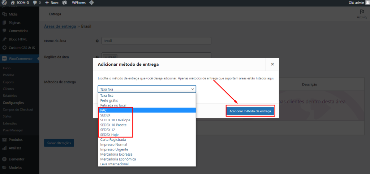Click the diamond icon after WPForms
Screen dimensions: 370x174
pyautogui.click(x=91, y=3)
